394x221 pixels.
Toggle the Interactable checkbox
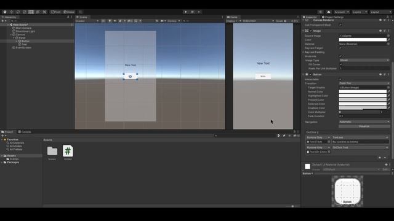tap(340, 79)
